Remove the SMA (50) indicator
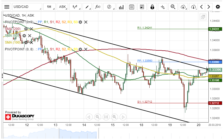The width and height of the screenshot is (224, 140). click(x=30, y=36)
